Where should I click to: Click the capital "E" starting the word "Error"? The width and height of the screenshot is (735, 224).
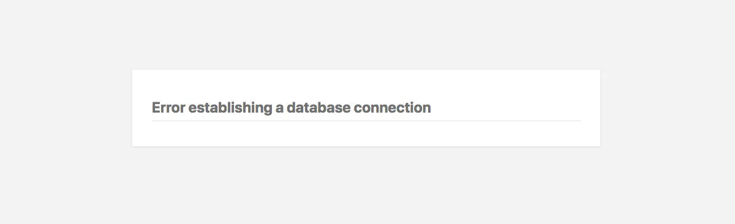tap(156, 108)
